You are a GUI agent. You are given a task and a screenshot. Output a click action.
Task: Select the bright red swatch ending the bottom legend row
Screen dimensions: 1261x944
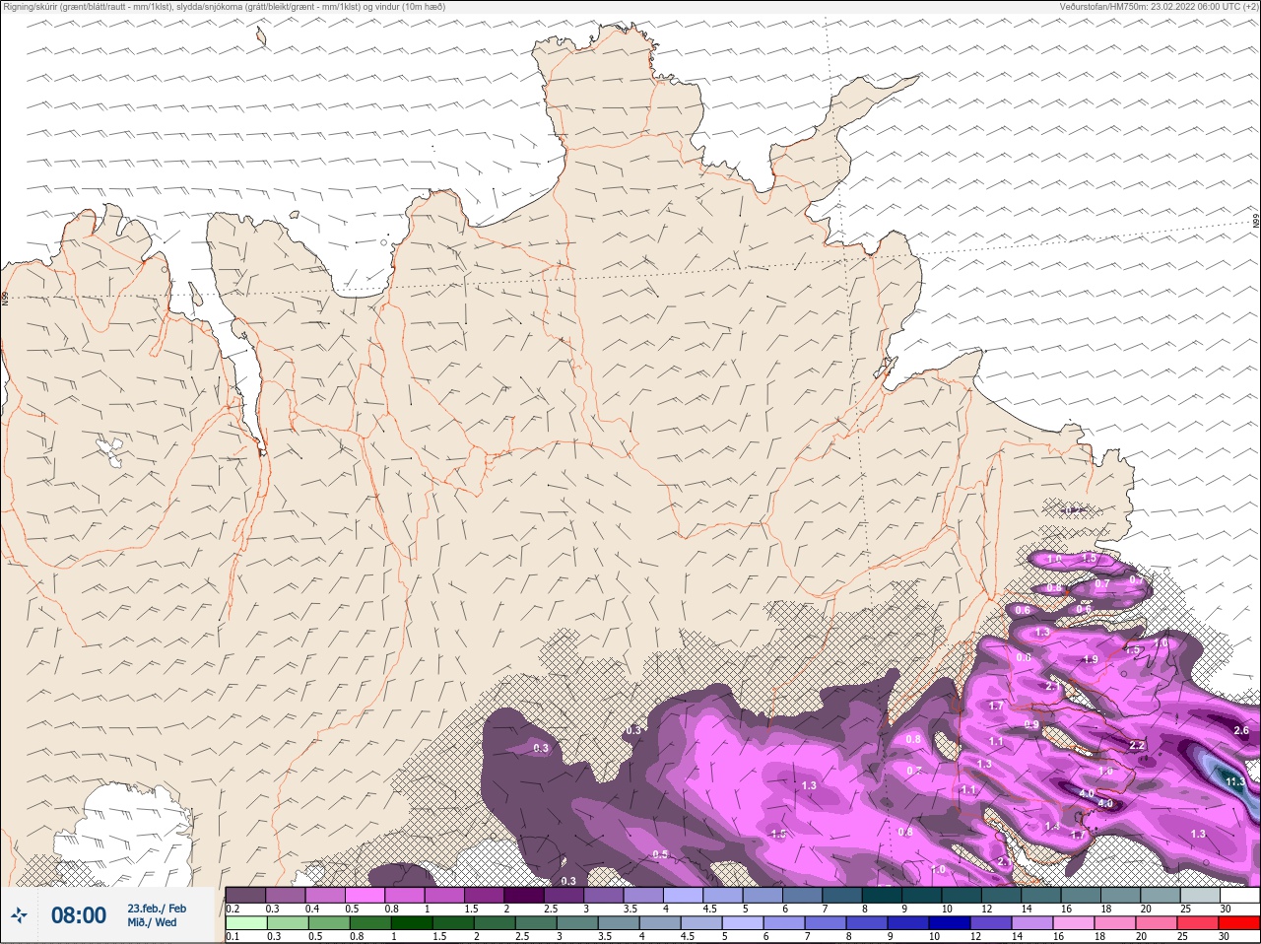point(1239,923)
